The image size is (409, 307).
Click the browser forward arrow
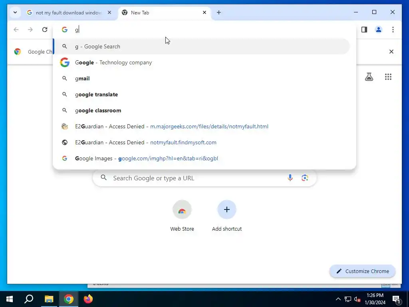click(x=30, y=30)
